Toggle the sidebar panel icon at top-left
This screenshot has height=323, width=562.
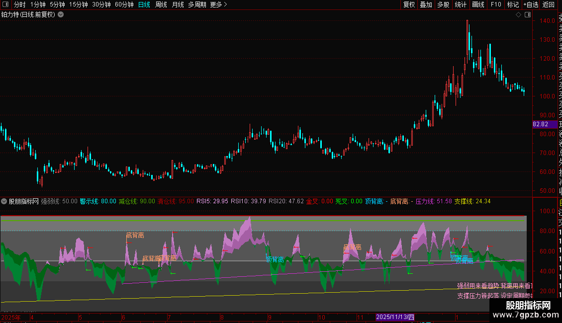[x=5, y=4]
